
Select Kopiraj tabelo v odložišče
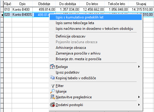[96, 78]
